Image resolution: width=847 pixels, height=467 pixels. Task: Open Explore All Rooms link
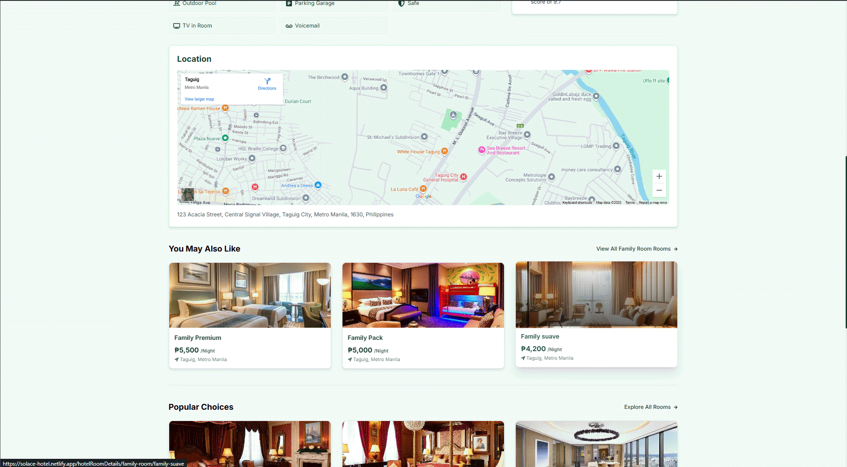(x=651, y=407)
